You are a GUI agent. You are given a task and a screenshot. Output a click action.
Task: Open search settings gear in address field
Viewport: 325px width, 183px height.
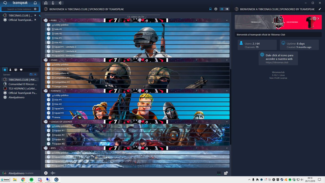(x=35, y=9)
